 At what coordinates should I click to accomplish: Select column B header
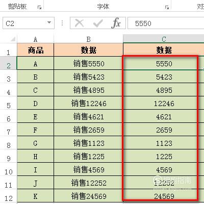(88, 39)
